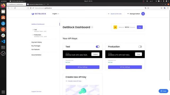Image resolution: width=170 pixels, height=95 pixels.
Task: Open Documentation link in sidebar
Action: 36,55
